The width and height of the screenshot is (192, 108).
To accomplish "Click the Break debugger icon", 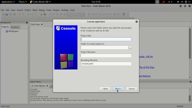I will [115, 14].
